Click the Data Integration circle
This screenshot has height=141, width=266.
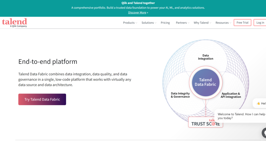click(x=205, y=57)
